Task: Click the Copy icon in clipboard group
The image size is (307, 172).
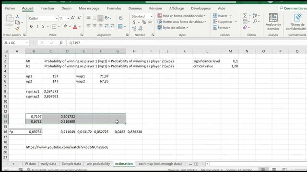Action: 17,22
